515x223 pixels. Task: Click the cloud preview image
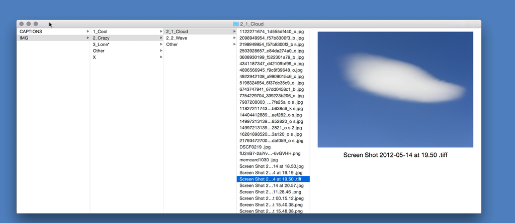coord(395,89)
